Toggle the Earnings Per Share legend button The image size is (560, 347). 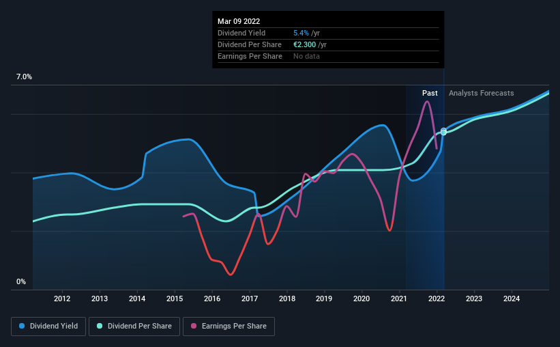point(229,327)
